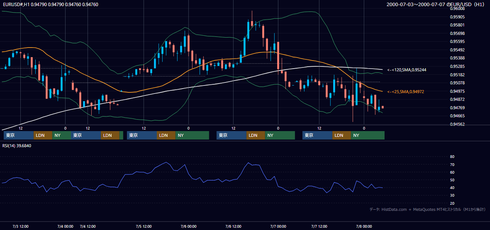
Task: Select the 7/6 00:00 date label
Action: pyautogui.click(x=189, y=226)
